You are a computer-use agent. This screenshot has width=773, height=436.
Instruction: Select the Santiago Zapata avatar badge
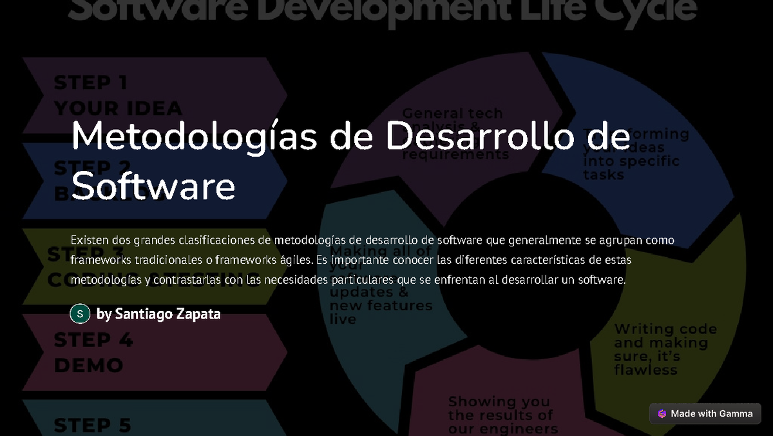tap(79, 314)
